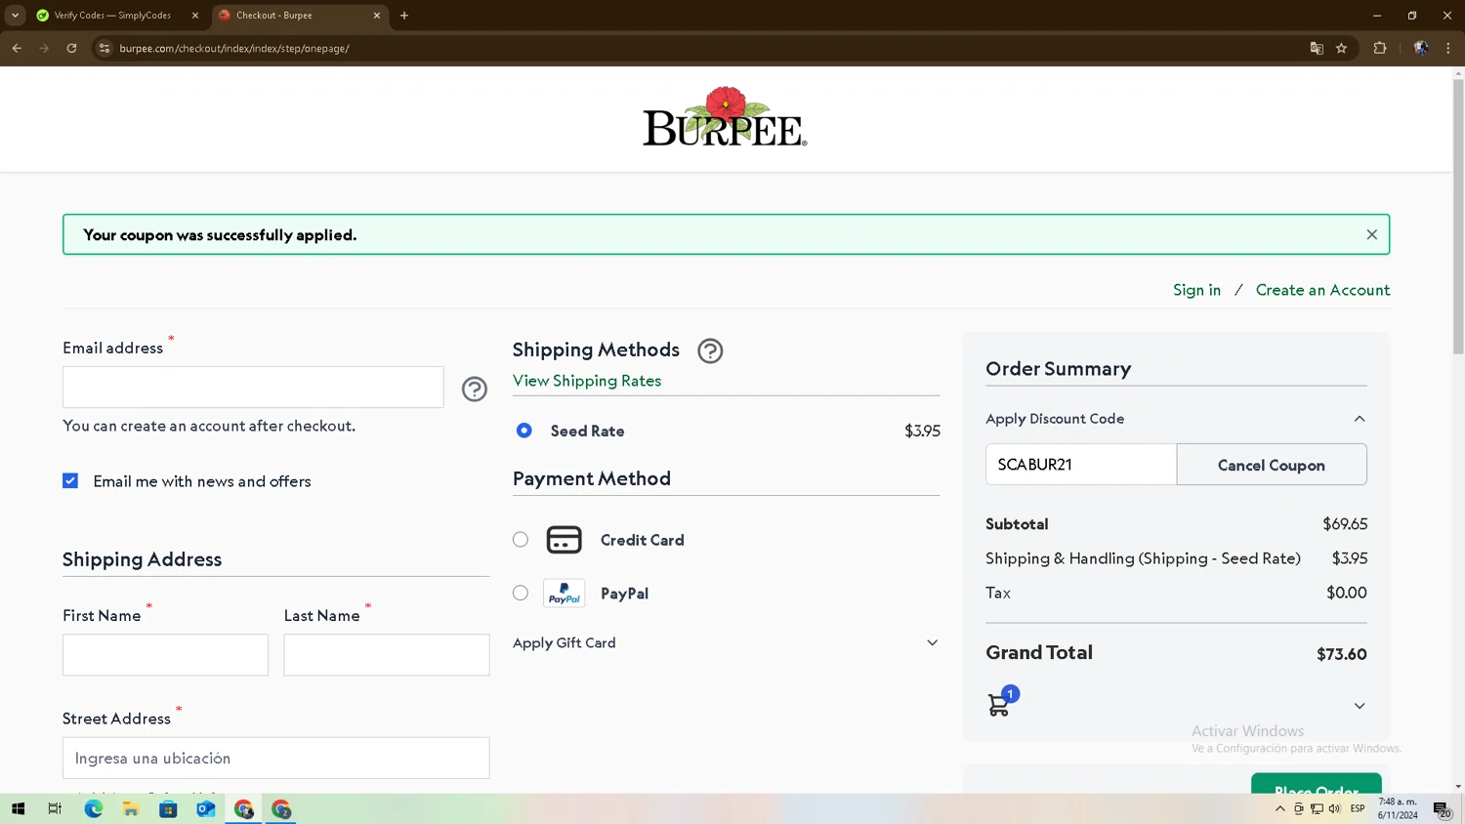The image size is (1465, 824).
Task: Click the Place Order button
Action: click(1317, 783)
